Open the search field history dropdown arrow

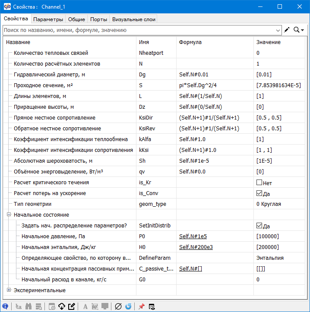[278, 30]
